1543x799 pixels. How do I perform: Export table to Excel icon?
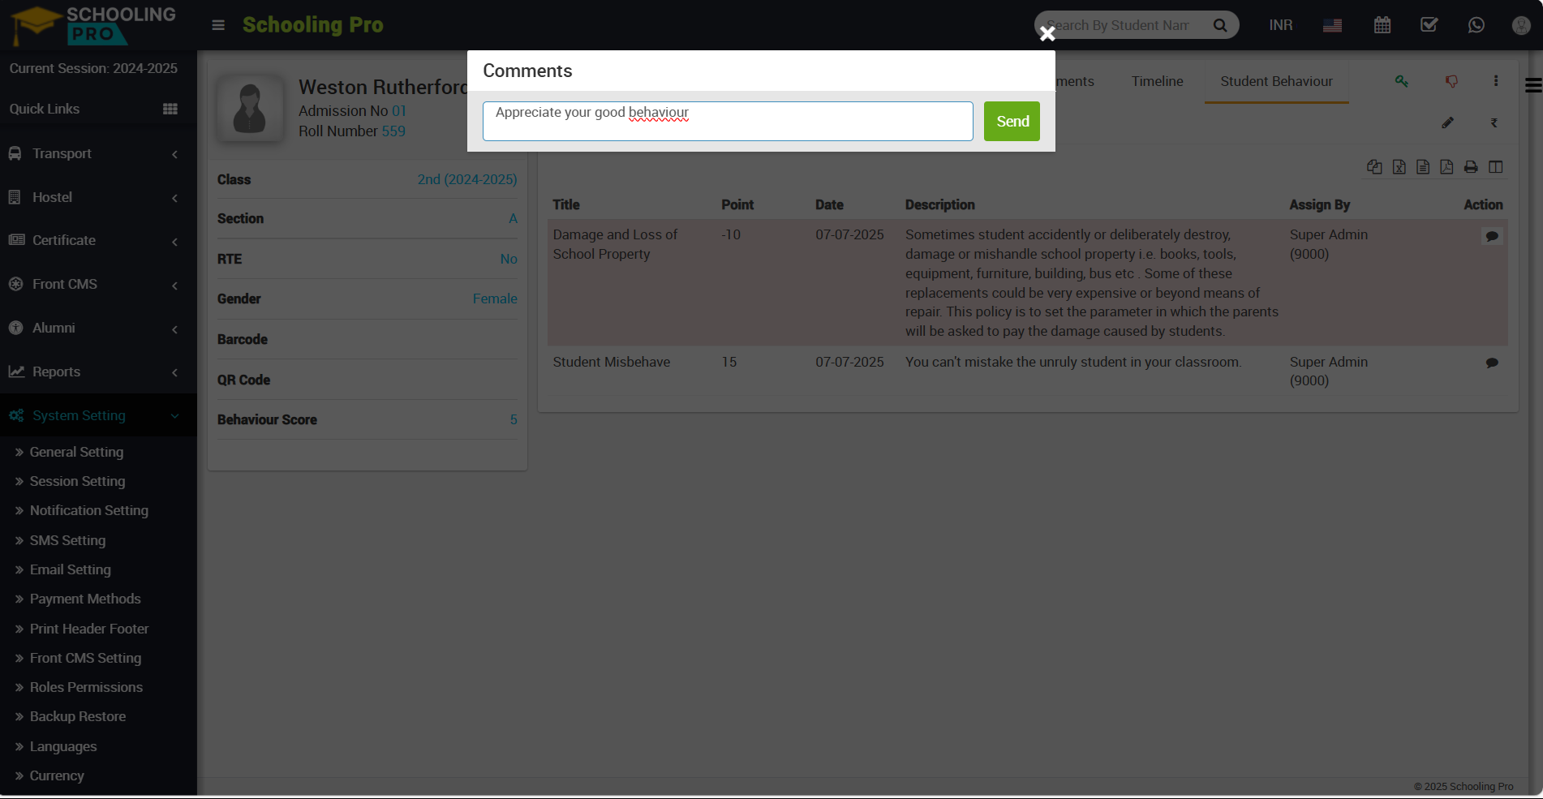coord(1399,166)
